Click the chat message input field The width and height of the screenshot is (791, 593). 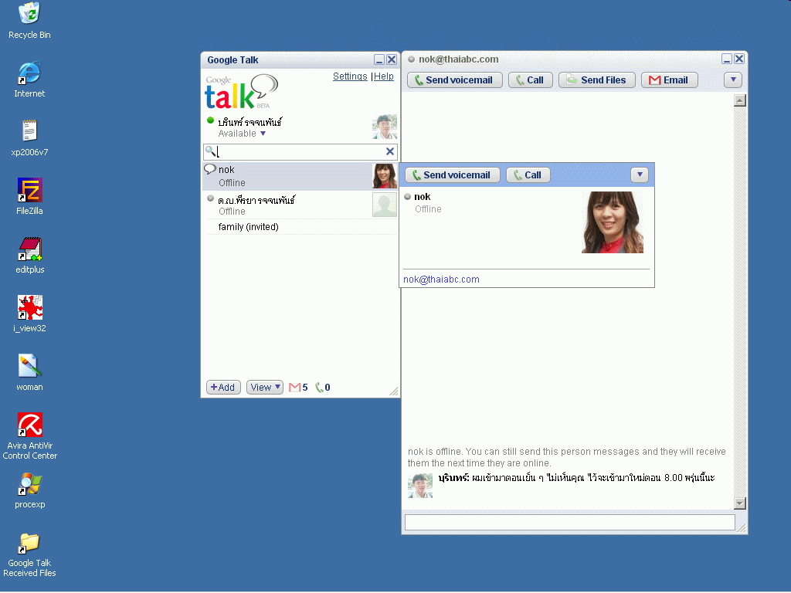[569, 523]
